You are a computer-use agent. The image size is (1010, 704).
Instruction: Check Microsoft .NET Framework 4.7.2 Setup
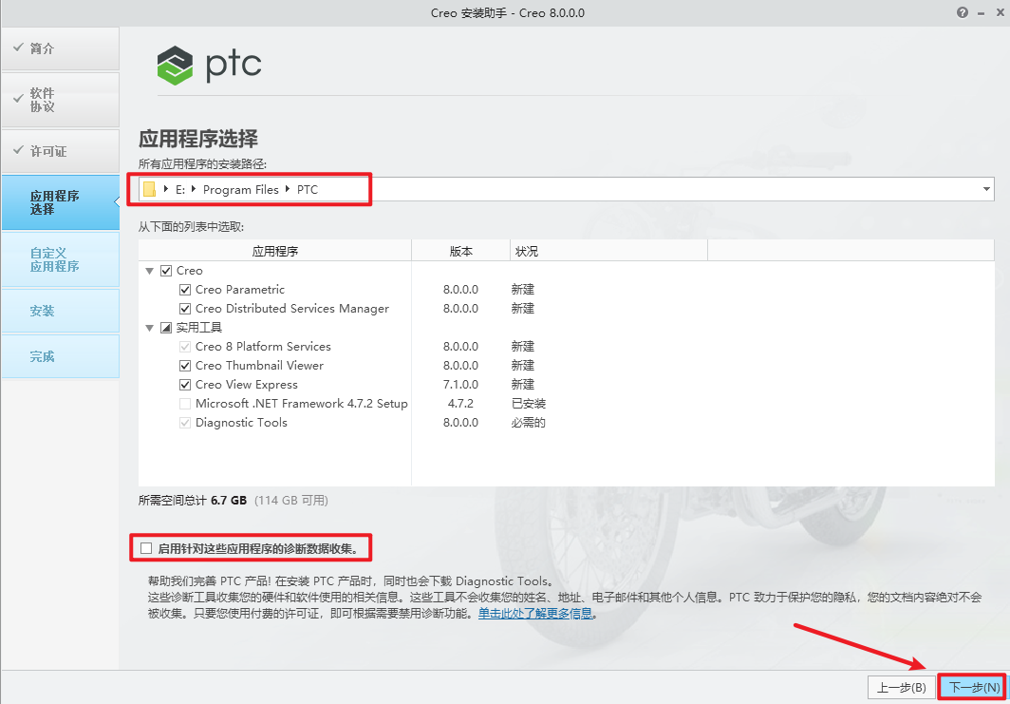pyautogui.click(x=185, y=403)
